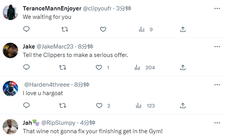Open the @JakeMarc23 profile link

[55, 47]
